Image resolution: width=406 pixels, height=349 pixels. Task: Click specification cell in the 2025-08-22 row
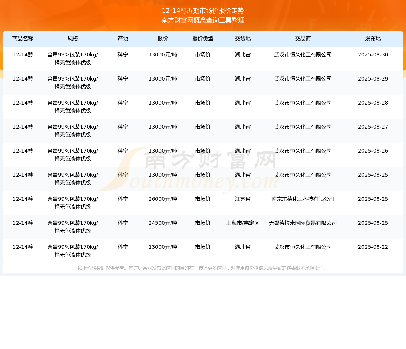click(x=73, y=251)
